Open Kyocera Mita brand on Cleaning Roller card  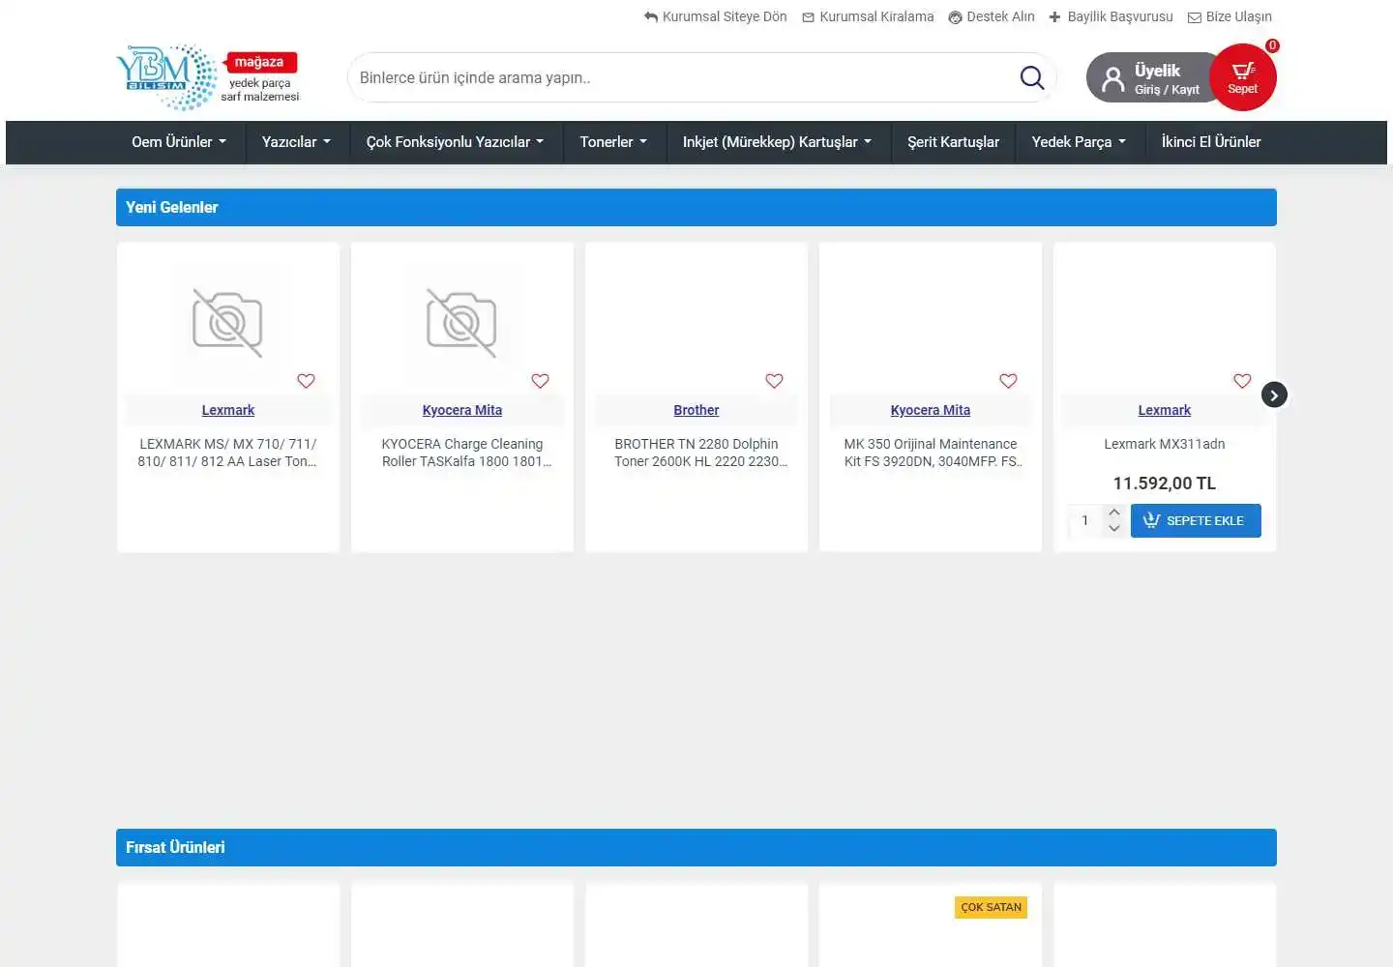point(462,410)
